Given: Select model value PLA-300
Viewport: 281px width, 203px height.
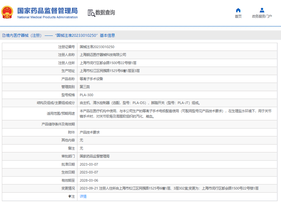Looking at the screenshot, I should [x=87, y=95].
